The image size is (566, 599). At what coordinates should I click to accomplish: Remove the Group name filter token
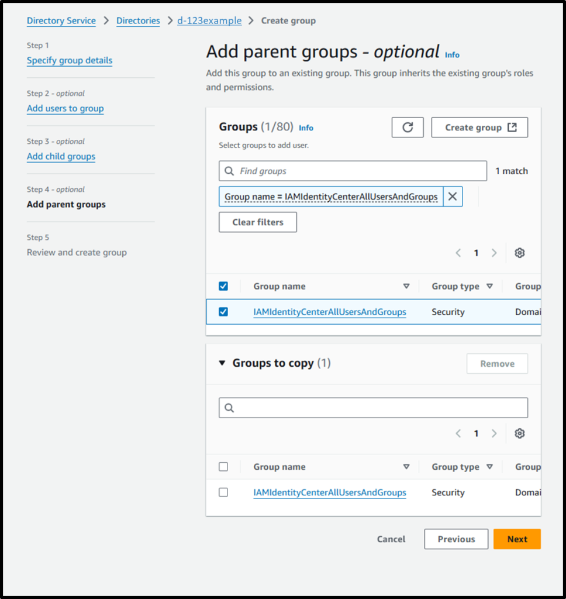click(x=453, y=197)
